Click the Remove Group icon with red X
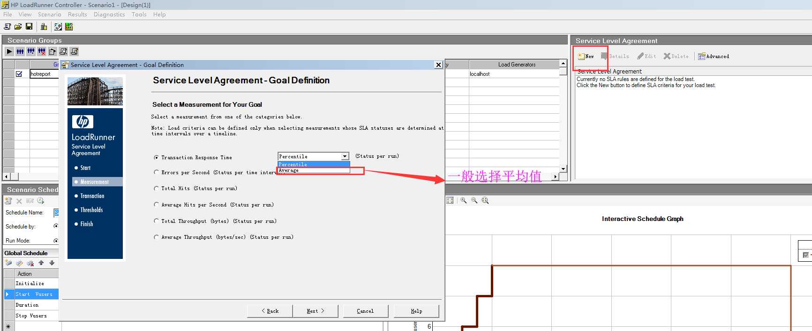 pos(42,51)
